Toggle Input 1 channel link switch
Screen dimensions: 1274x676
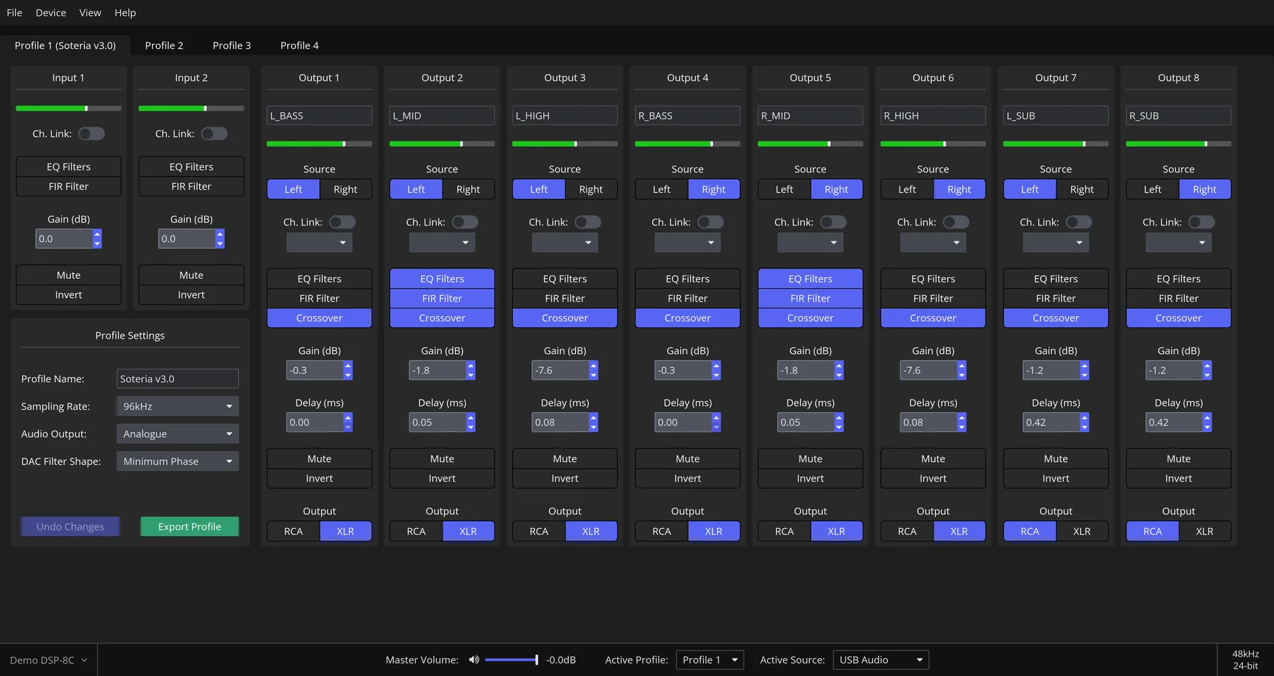pyautogui.click(x=92, y=134)
